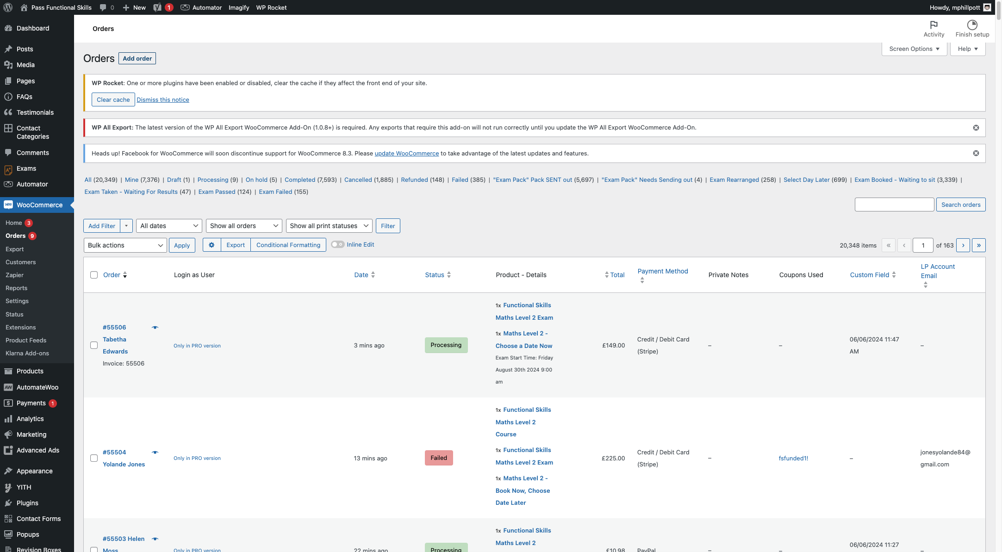Viewport: 1002px width, 552px height.
Task: Filter orders by Completed status
Action: tap(300, 180)
